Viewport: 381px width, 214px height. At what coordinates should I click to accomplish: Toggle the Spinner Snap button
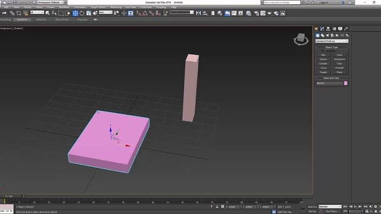[x=158, y=13]
